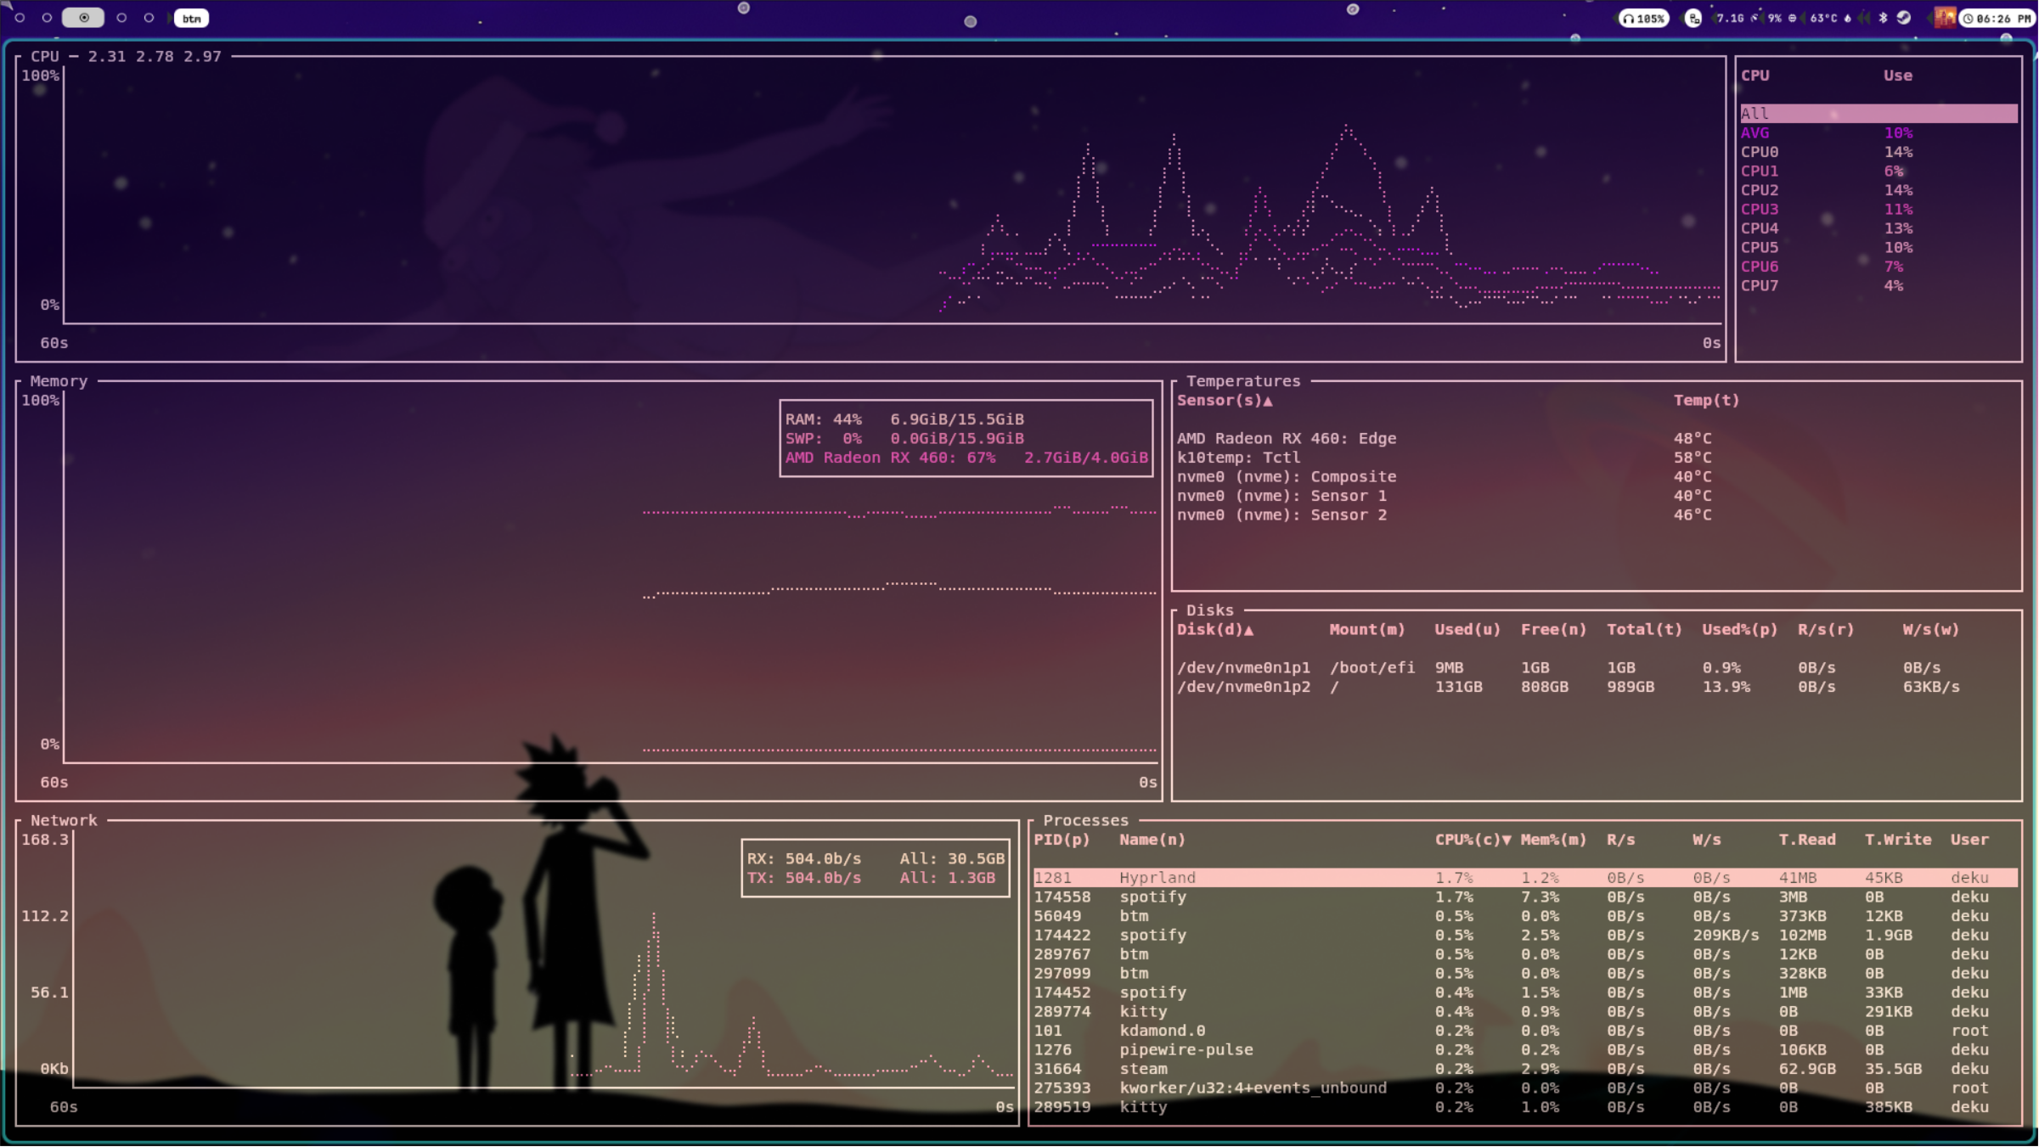This screenshot has width=2039, height=1147.
Task: Switch to the second workspace circle
Action: 47,17
